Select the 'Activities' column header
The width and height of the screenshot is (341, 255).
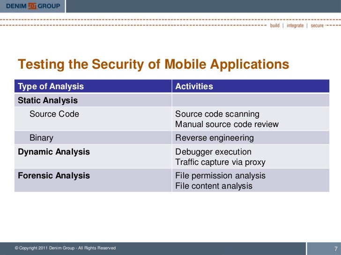[251, 86]
